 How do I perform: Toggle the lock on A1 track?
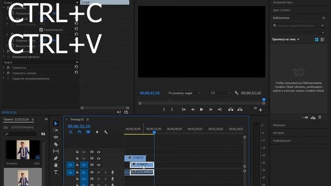point(77,172)
